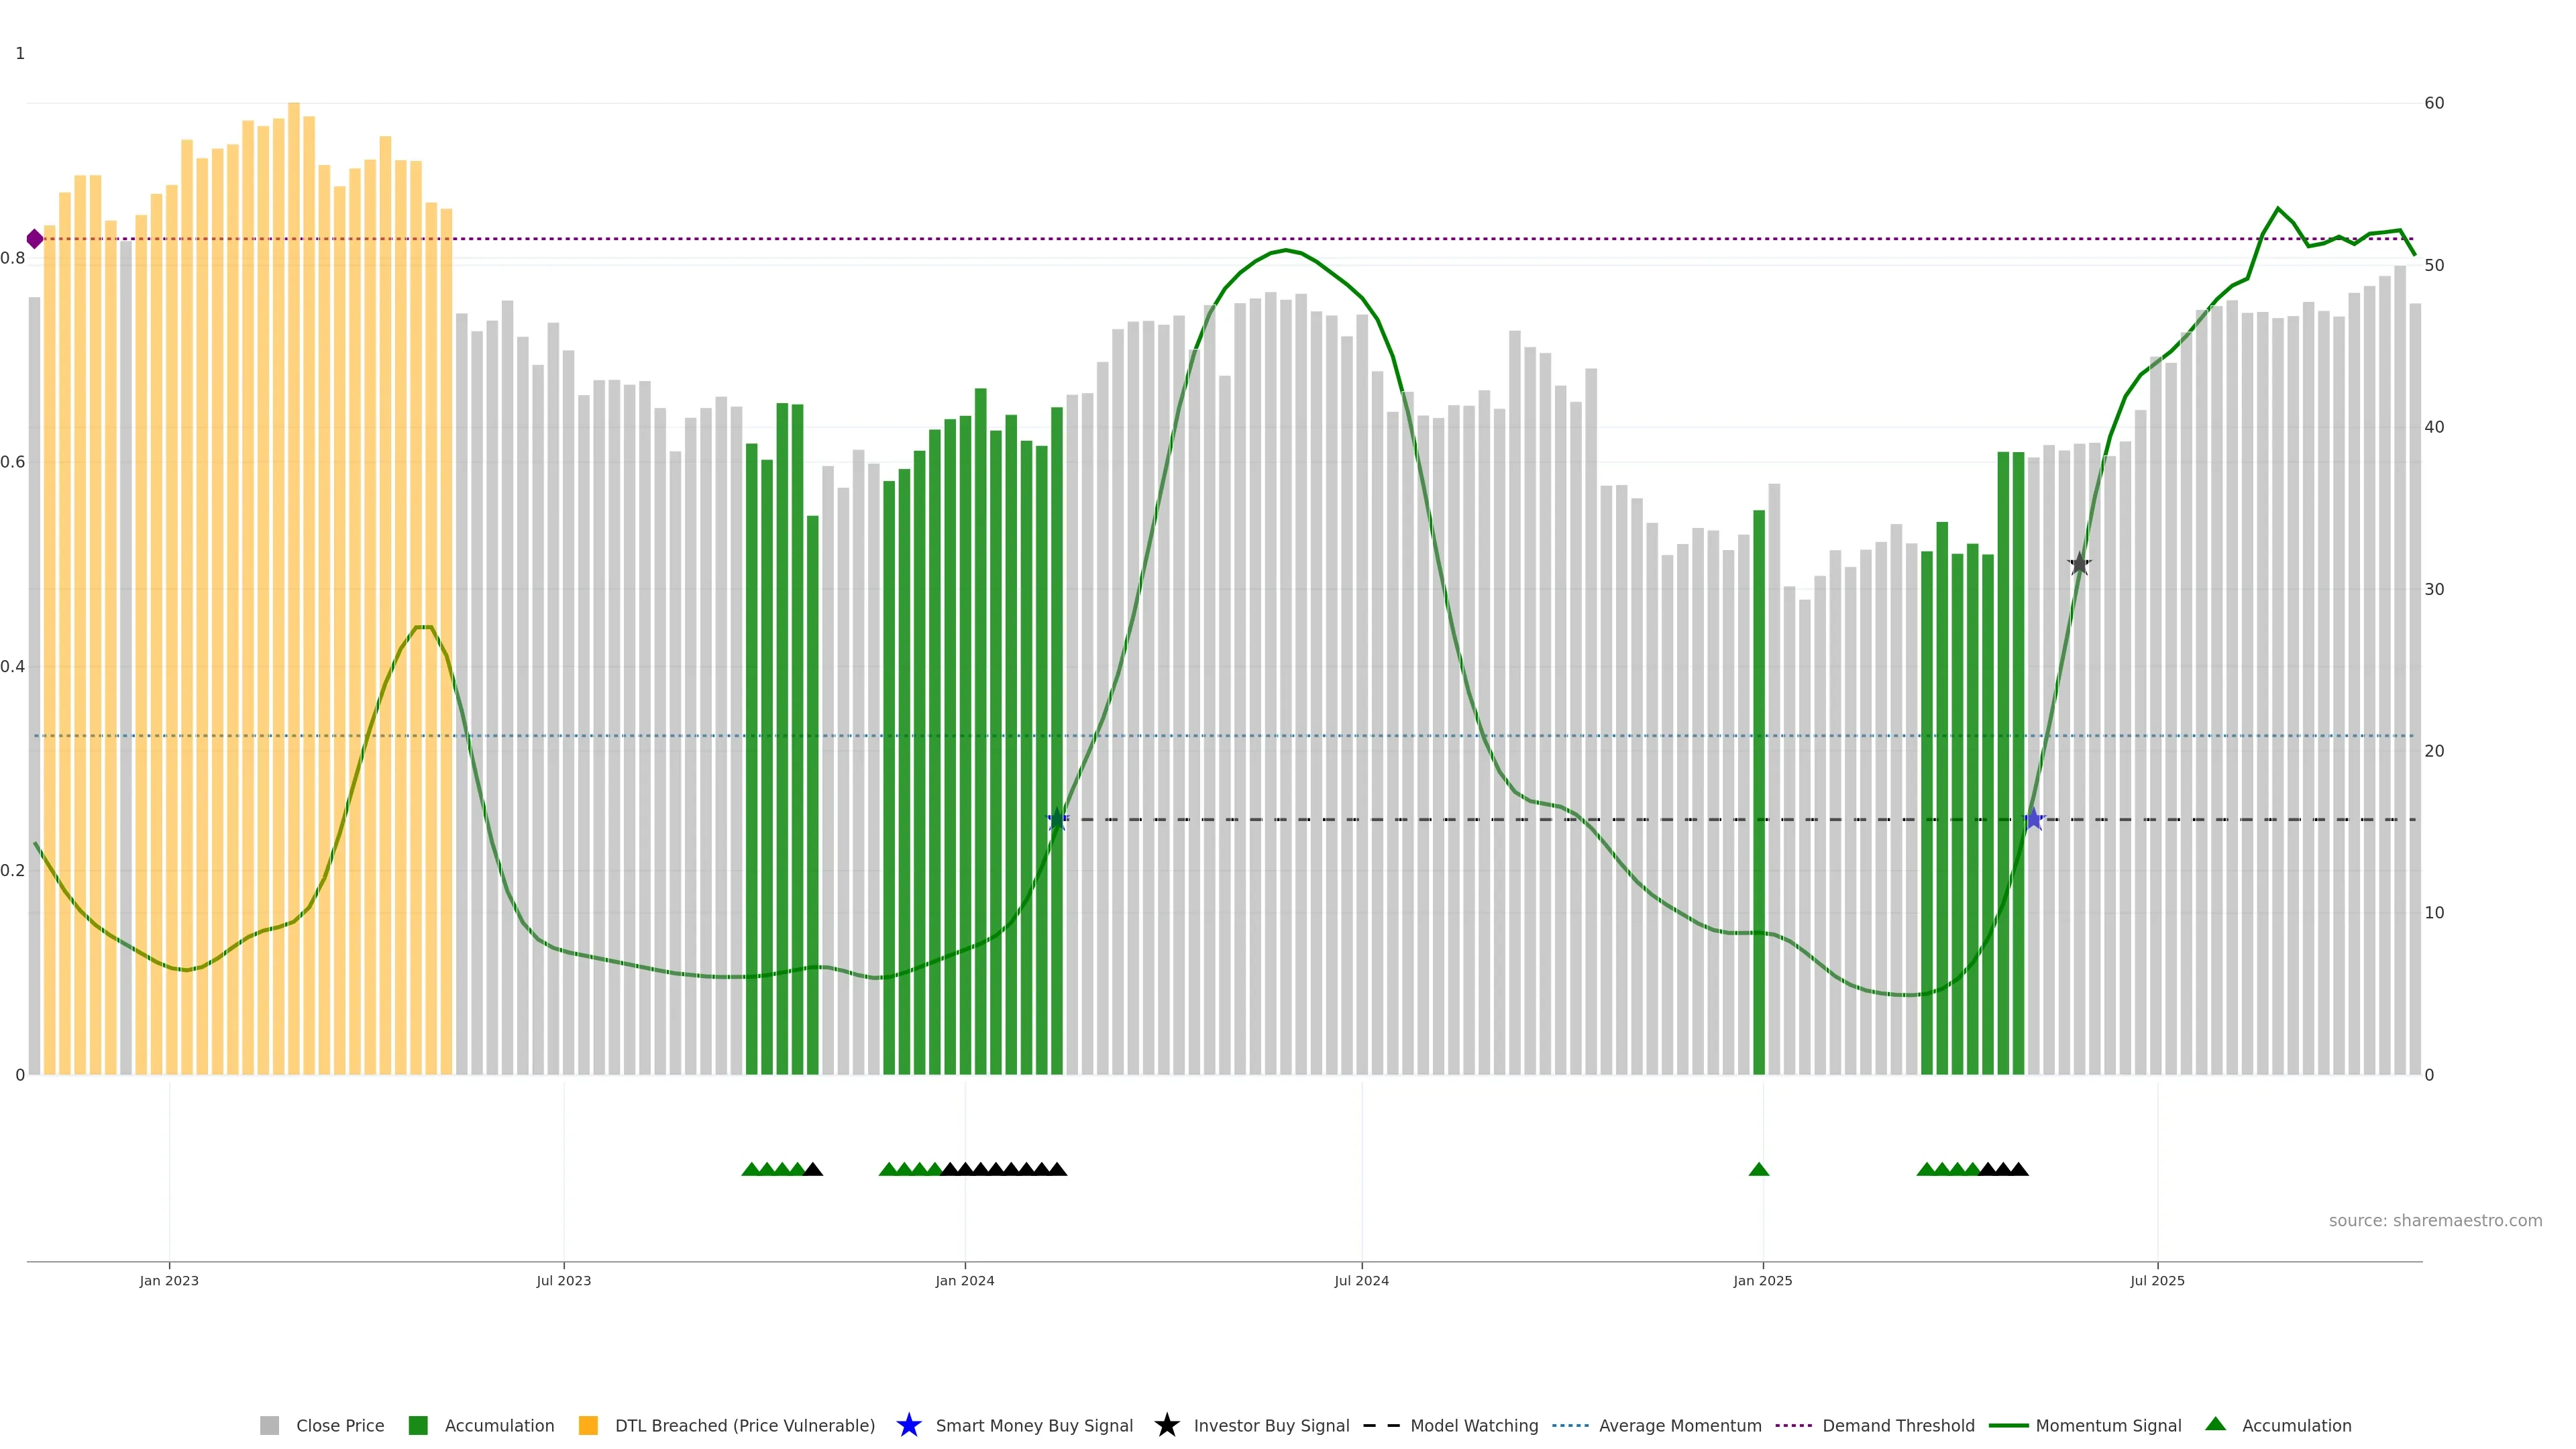Toggle Momentum Signal line in legend
The height and width of the screenshot is (1449, 2576).
click(2108, 1426)
